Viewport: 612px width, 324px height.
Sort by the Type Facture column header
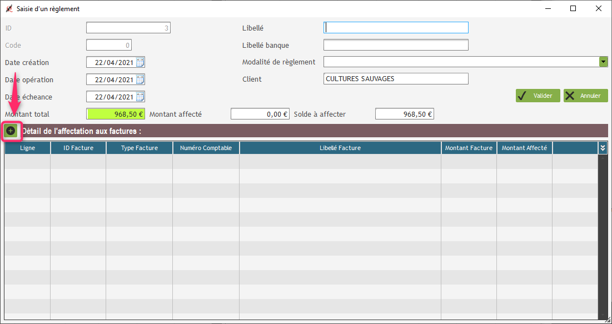click(140, 148)
